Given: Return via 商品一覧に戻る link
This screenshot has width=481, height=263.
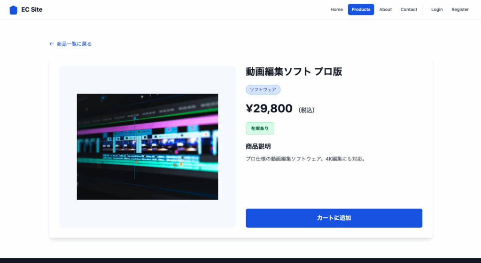Looking at the screenshot, I should 74,44.
